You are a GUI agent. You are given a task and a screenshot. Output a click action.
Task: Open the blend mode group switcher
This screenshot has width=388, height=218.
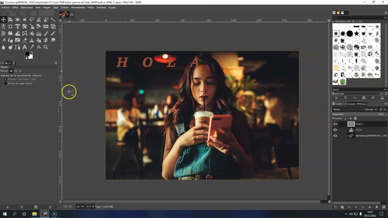(383, 109)
